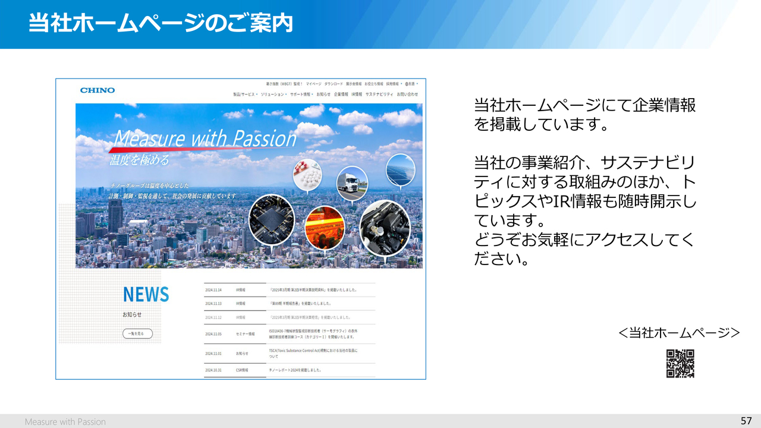Click the homepage QR code
The image size is (761, 428).
[680, 364]
